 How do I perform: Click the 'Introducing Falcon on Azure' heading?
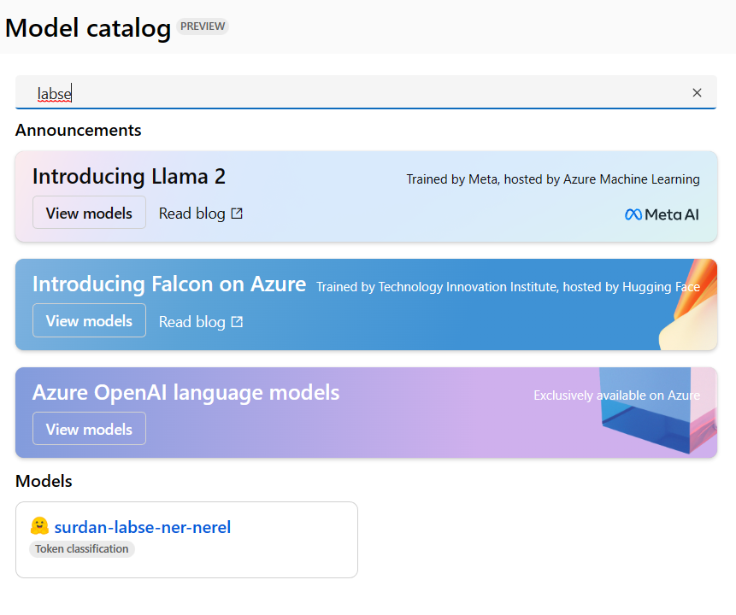tap(169, 284)
